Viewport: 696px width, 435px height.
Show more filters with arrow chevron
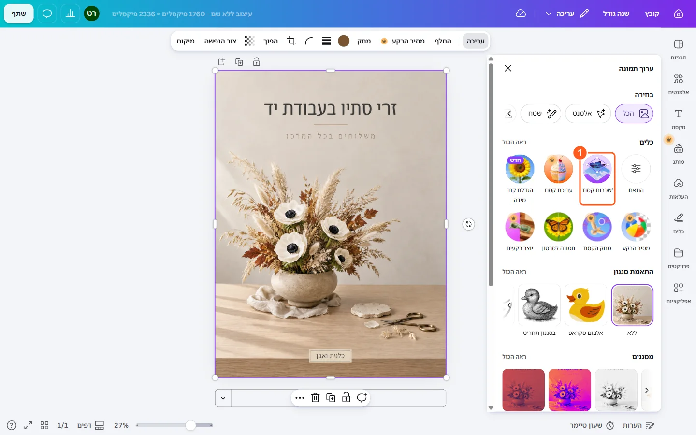(647, 390)
